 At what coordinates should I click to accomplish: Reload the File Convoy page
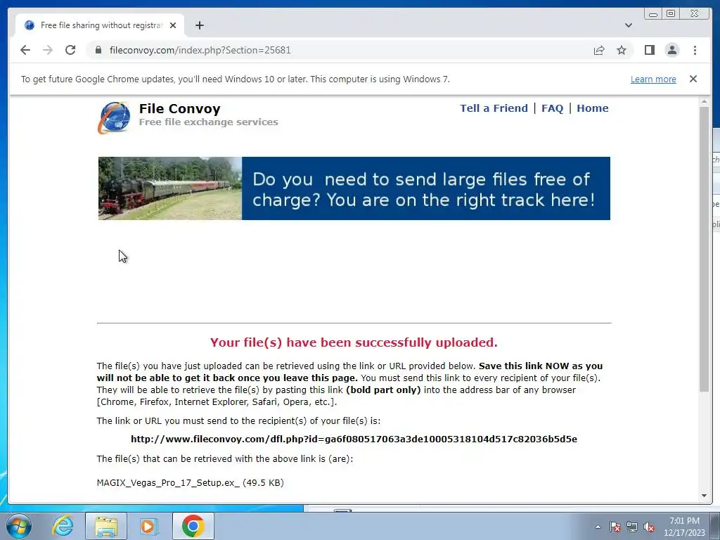click(x=70, y=50)
